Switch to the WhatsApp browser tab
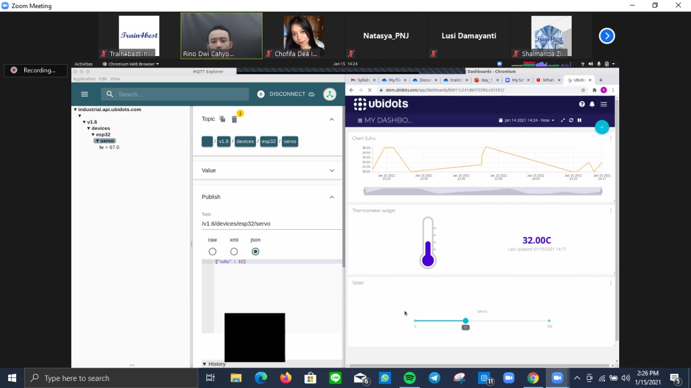Screen dimensions: 691x388 click(x=546, y=80)
